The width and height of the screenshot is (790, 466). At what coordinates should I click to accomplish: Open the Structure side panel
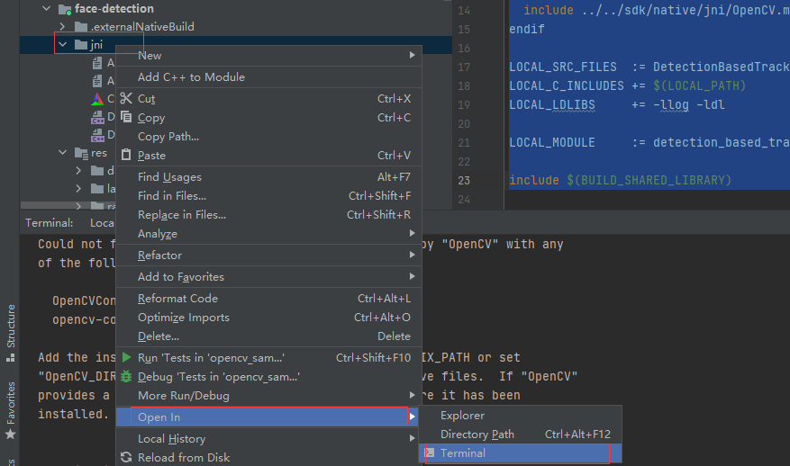[11, 328]
